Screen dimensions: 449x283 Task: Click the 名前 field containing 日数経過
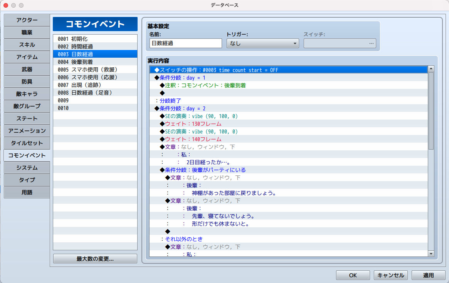pos(185,43)
